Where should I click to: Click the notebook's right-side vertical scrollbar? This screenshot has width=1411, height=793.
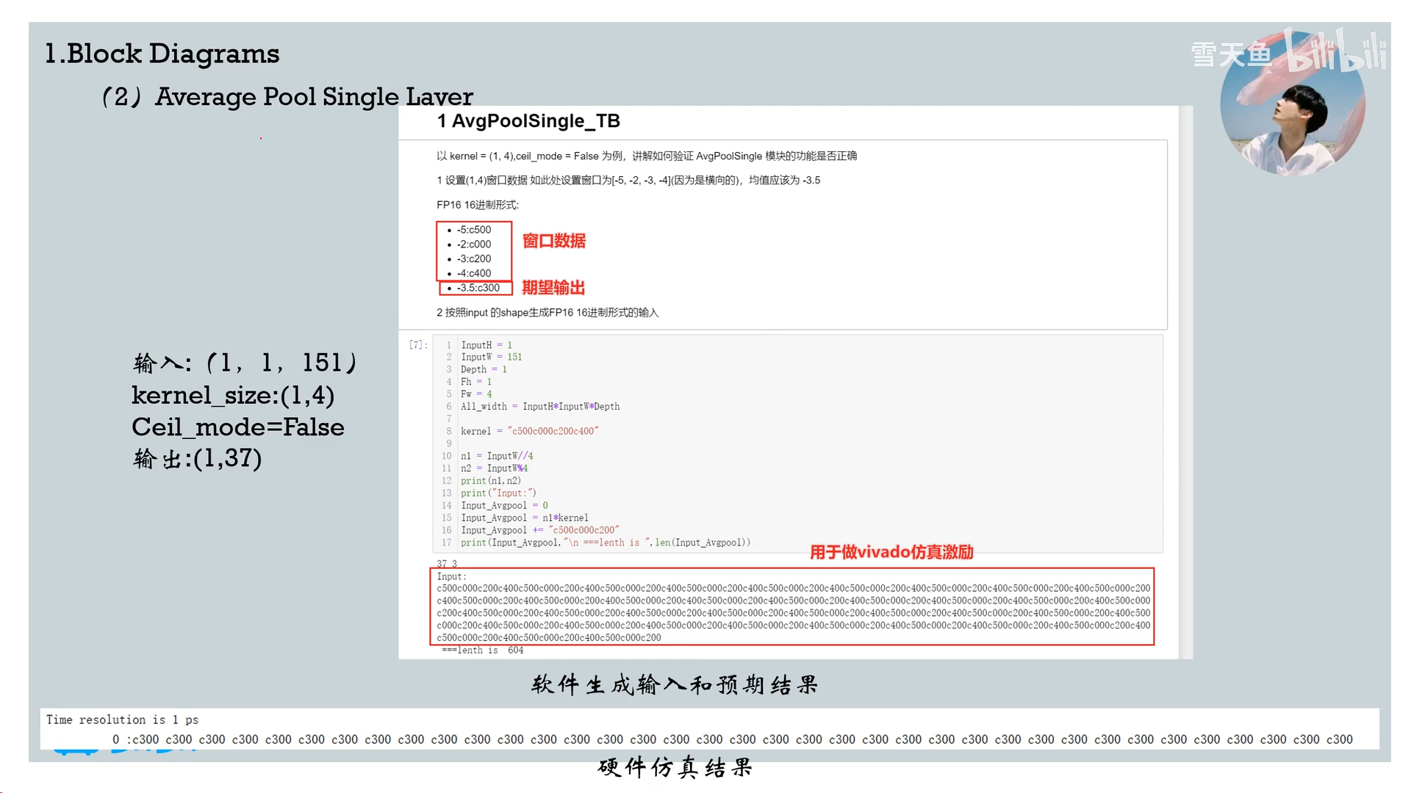click(1185, 382)
